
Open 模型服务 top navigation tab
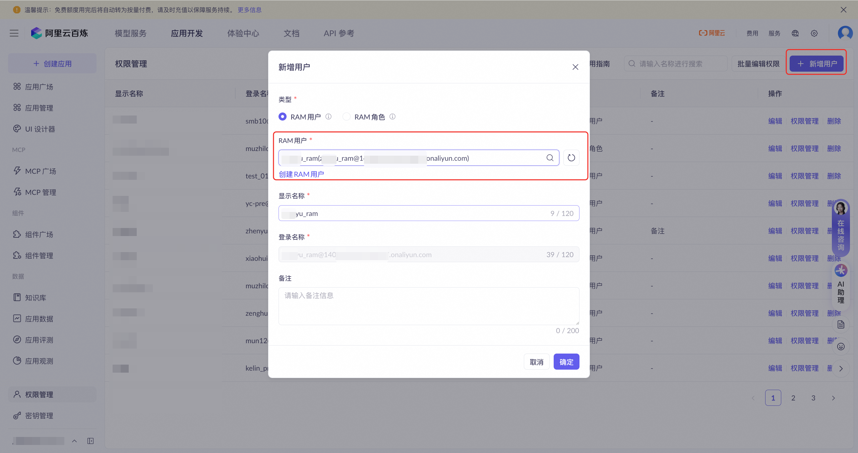[131, 33]
